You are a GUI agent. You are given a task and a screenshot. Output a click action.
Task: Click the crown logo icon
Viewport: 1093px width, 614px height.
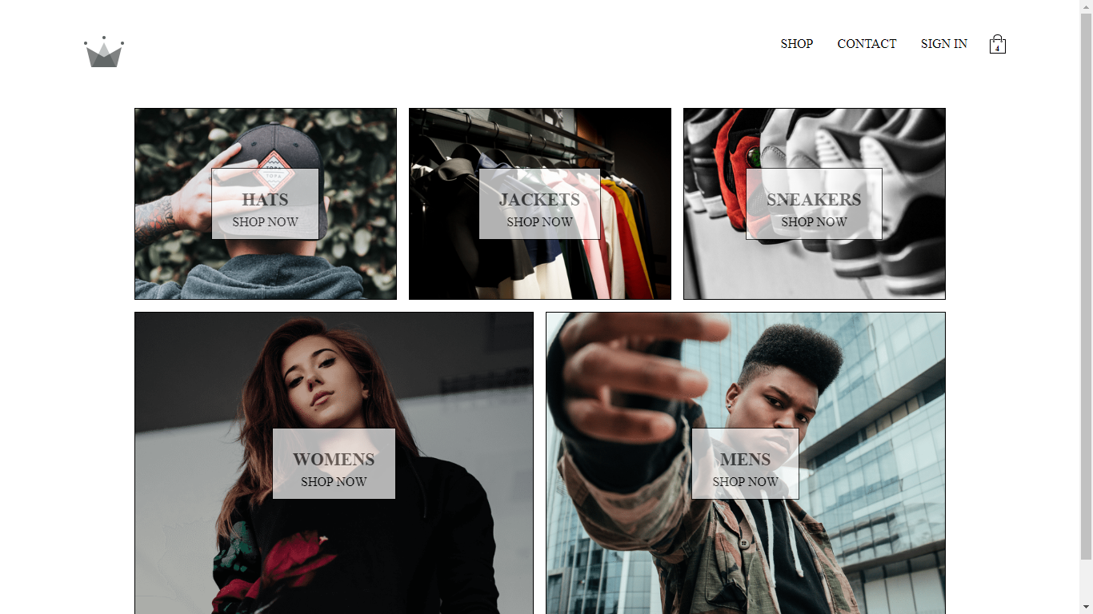104,52
